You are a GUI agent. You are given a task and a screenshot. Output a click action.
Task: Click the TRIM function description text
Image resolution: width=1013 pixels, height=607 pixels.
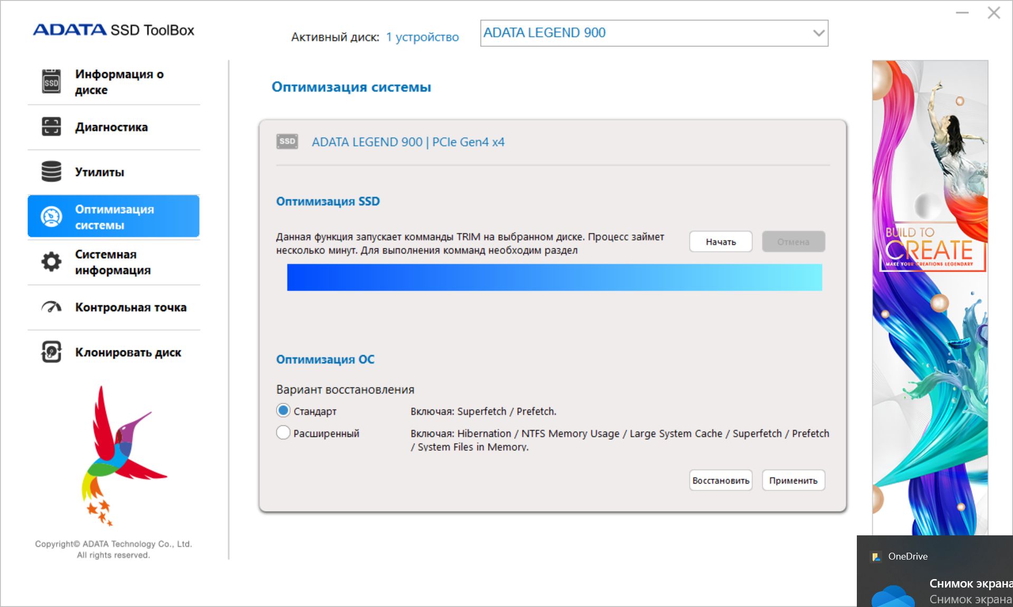[x=470, y=243]
